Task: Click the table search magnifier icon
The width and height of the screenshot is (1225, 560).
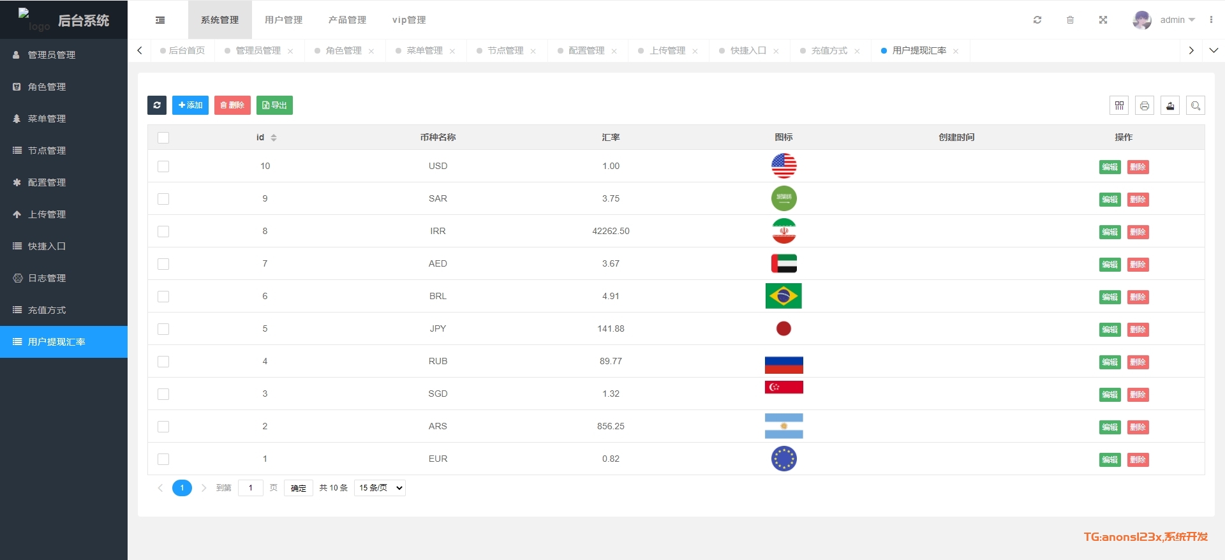Action: tap(1196, 106)
